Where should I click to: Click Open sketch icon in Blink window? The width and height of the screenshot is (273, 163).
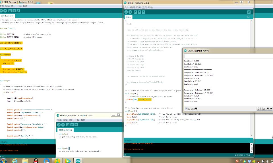[139, 12]
